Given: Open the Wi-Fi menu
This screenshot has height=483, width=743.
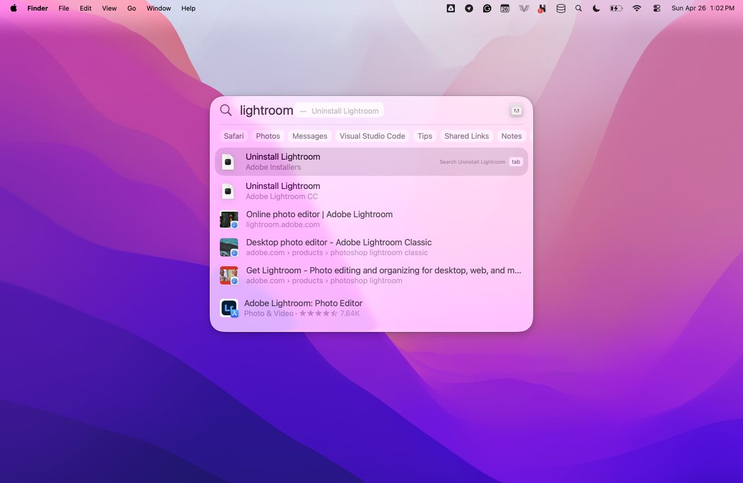Looking at the screenshot, I should pyautogui.click(x=637, y=8).
